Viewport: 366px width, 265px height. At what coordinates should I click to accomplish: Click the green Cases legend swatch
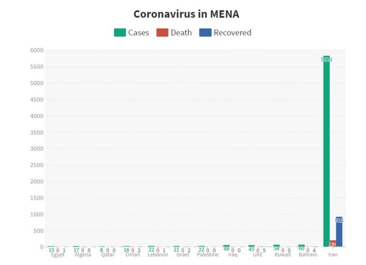[120, 33]
